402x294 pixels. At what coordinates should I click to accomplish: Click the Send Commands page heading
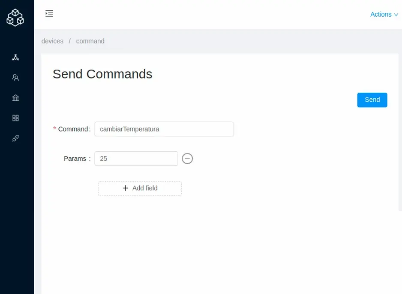[102, 74]
